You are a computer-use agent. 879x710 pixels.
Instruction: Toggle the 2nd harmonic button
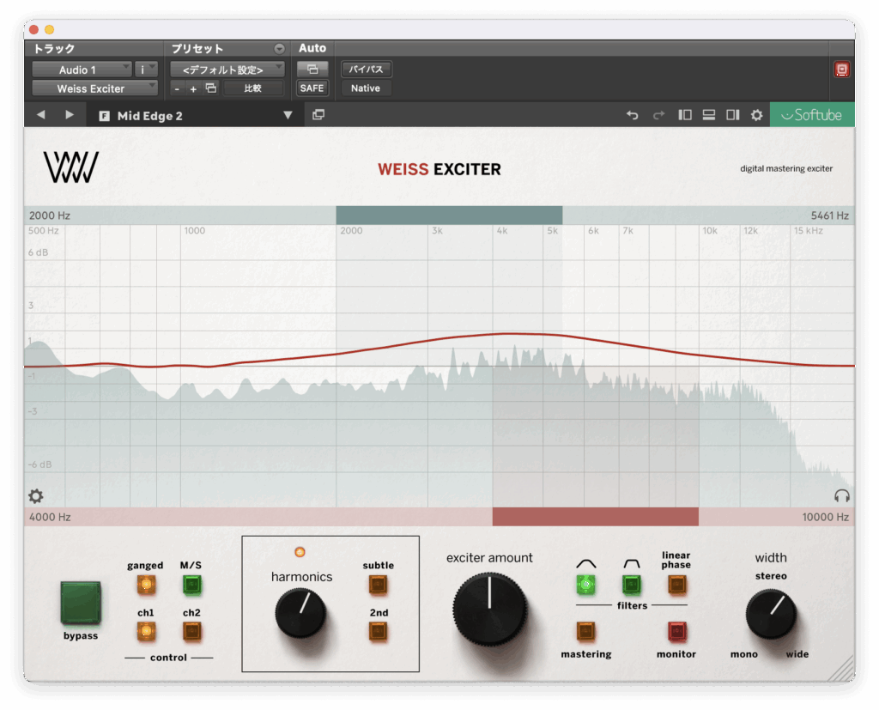tap(378, 632)
